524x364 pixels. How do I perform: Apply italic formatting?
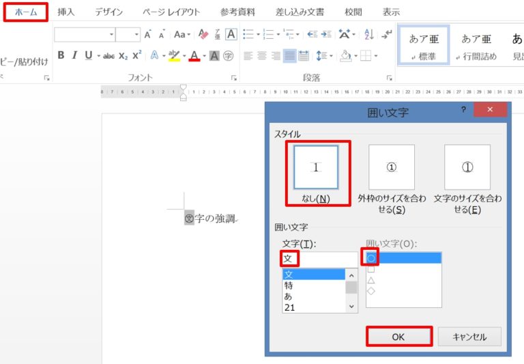75,56
